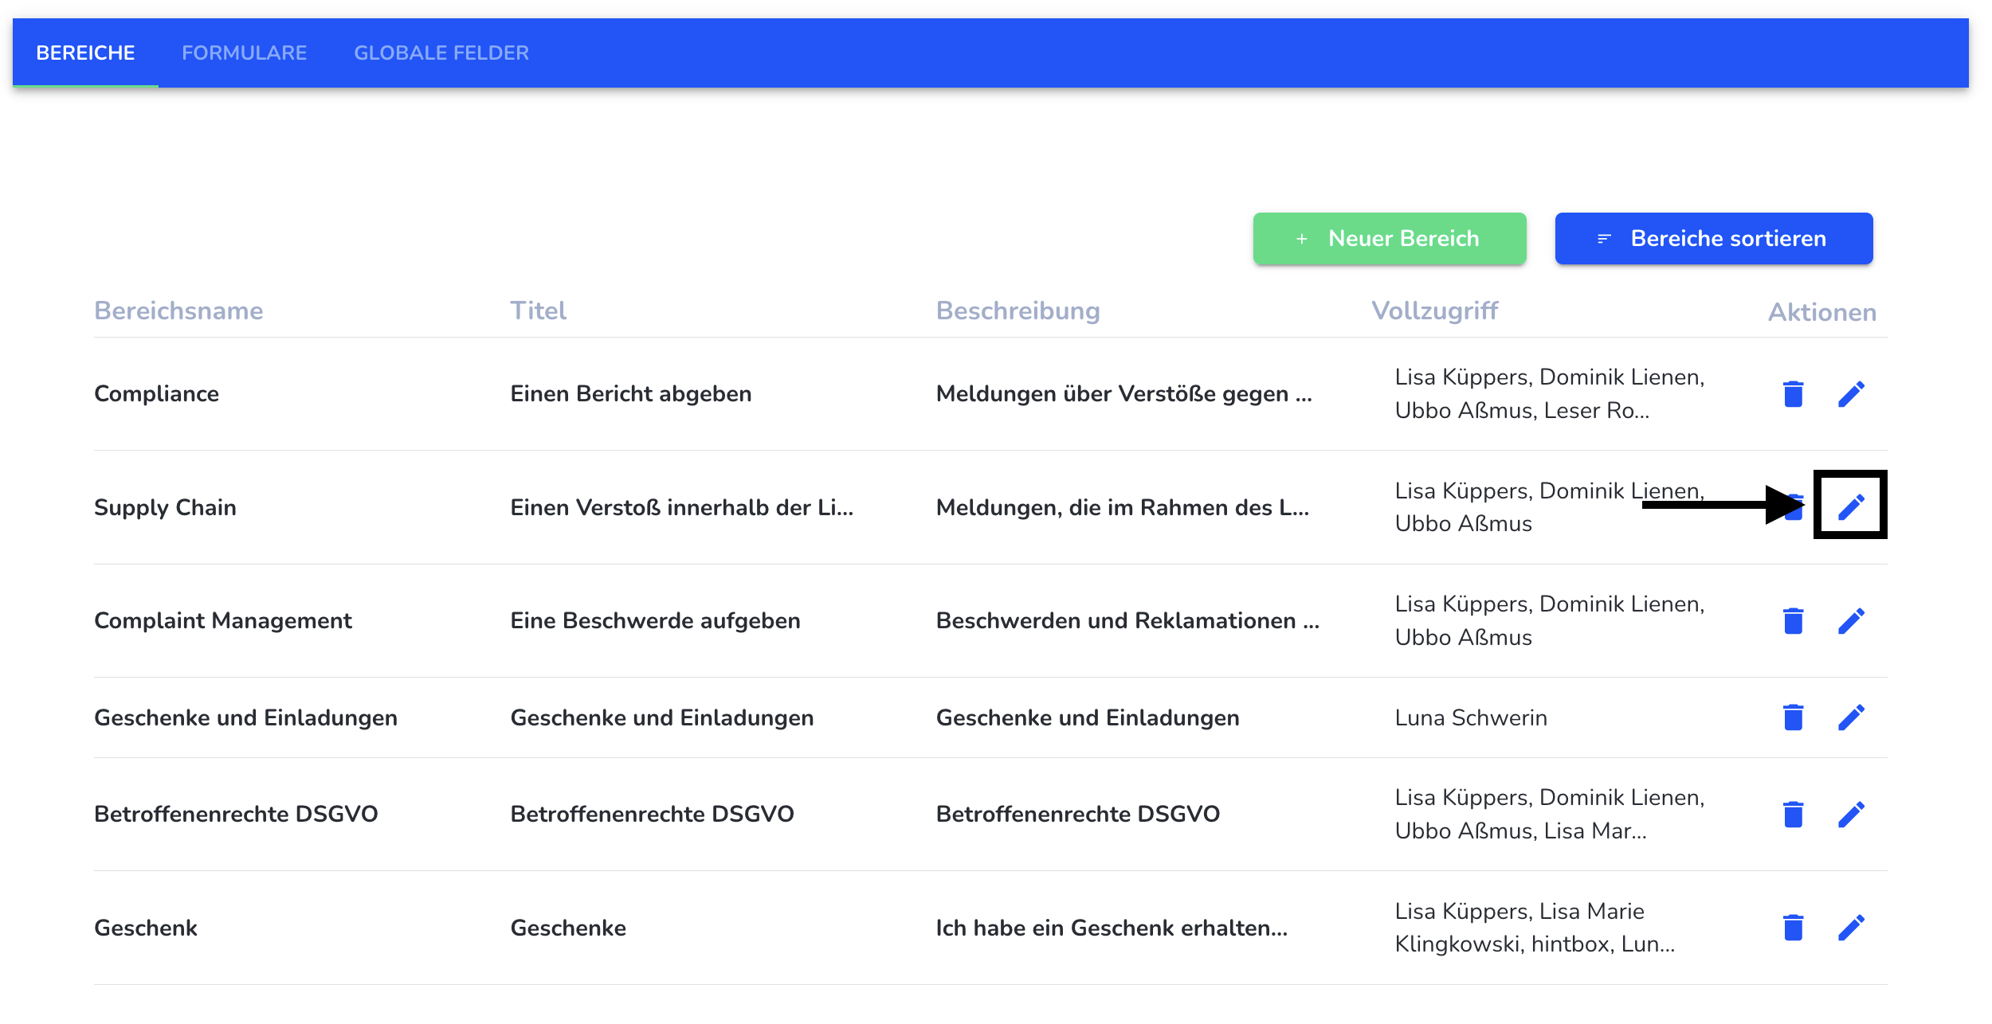Click description 'Meldungen, die im Rahmen des L...'
The width and height of the screenshot is (1992, 1024).
1122,507
